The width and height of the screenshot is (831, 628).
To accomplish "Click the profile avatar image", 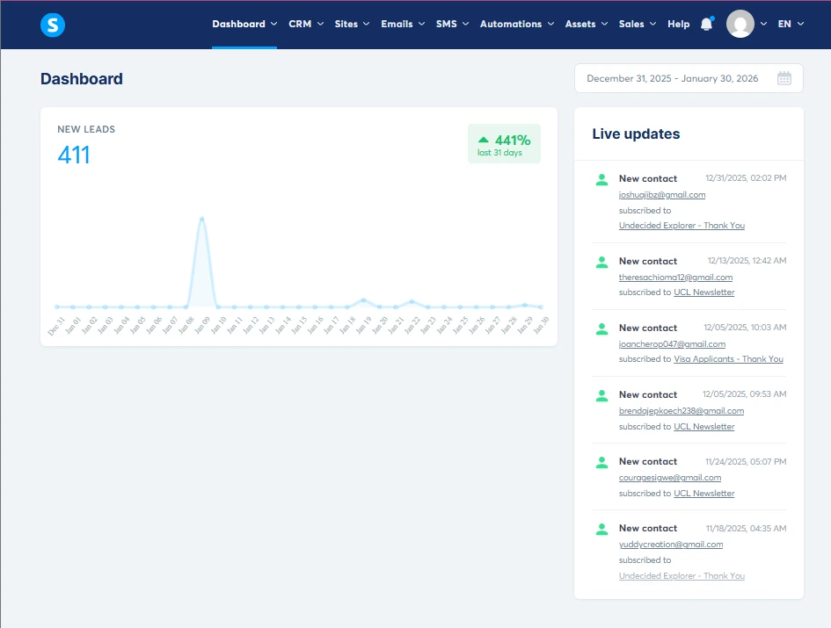I will [739, 24].
